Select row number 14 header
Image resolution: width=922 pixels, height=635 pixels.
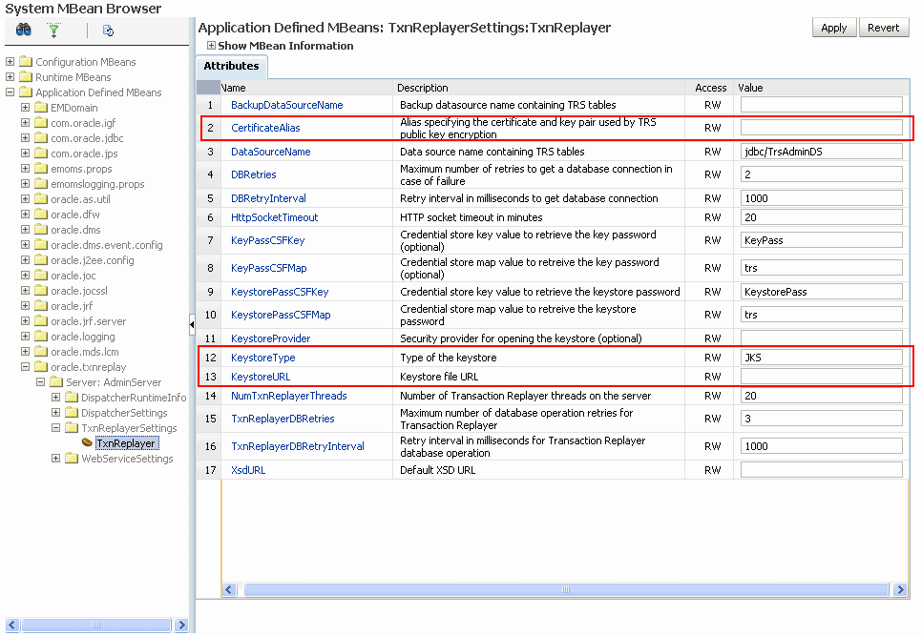pos(210,396)
